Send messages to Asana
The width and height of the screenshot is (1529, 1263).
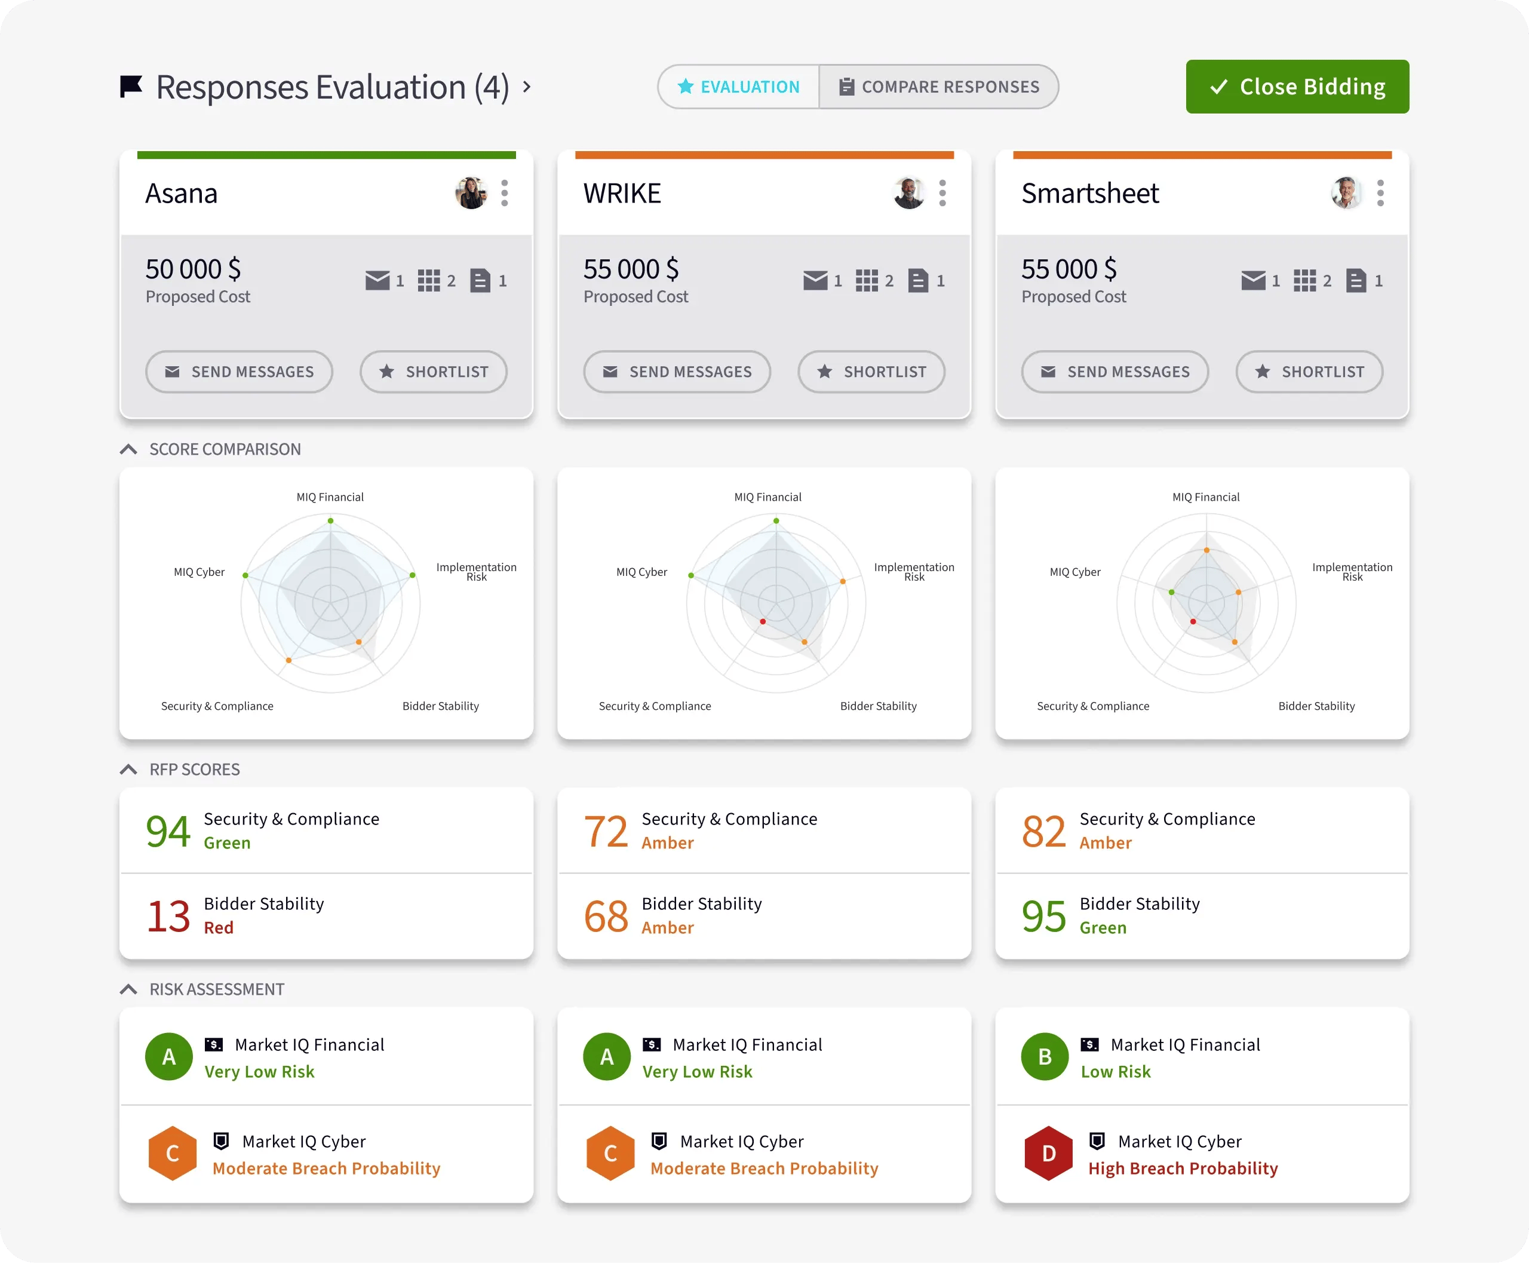pos(240,372)
